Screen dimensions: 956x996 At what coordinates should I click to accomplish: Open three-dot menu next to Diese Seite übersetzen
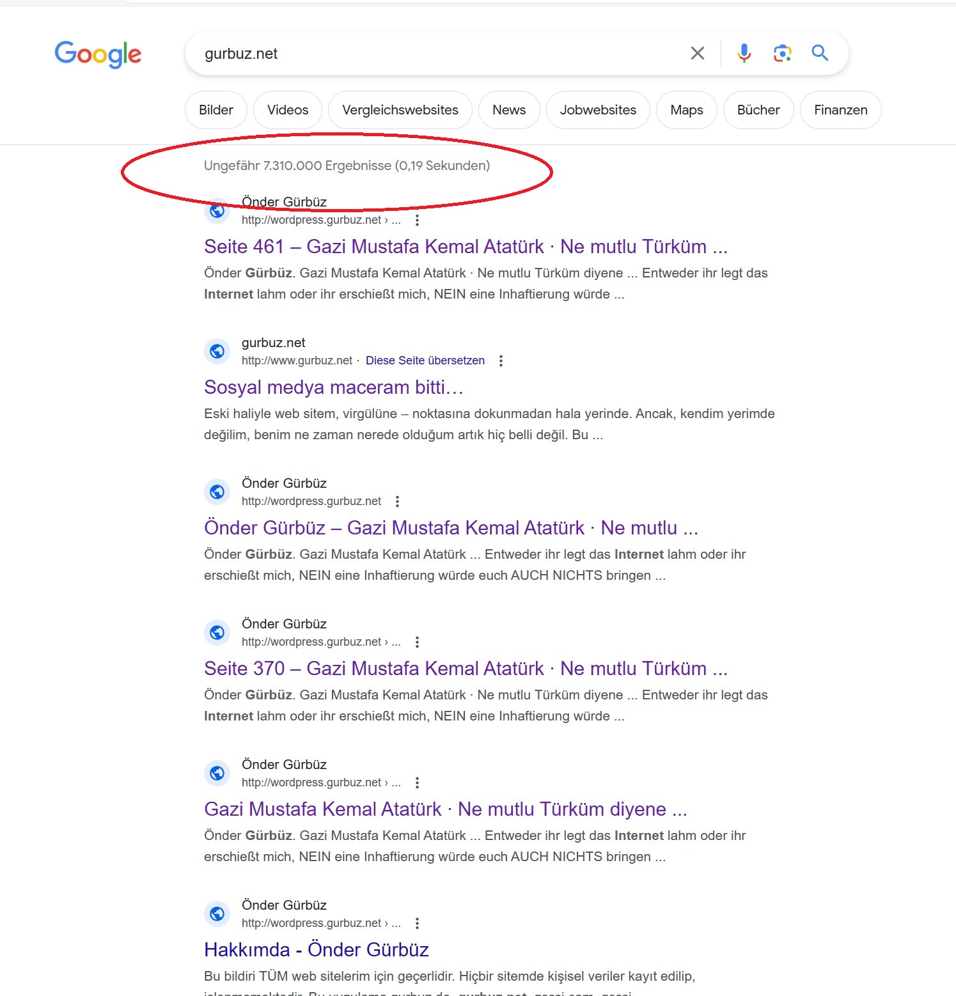tap(501, 361)
